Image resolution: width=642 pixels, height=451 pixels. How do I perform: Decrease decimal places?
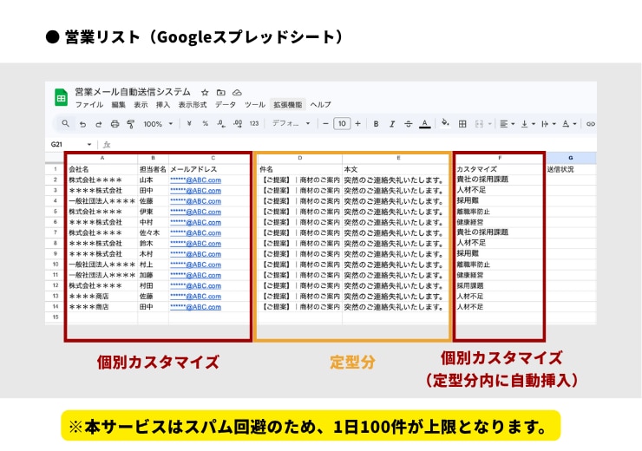[221, 123]
